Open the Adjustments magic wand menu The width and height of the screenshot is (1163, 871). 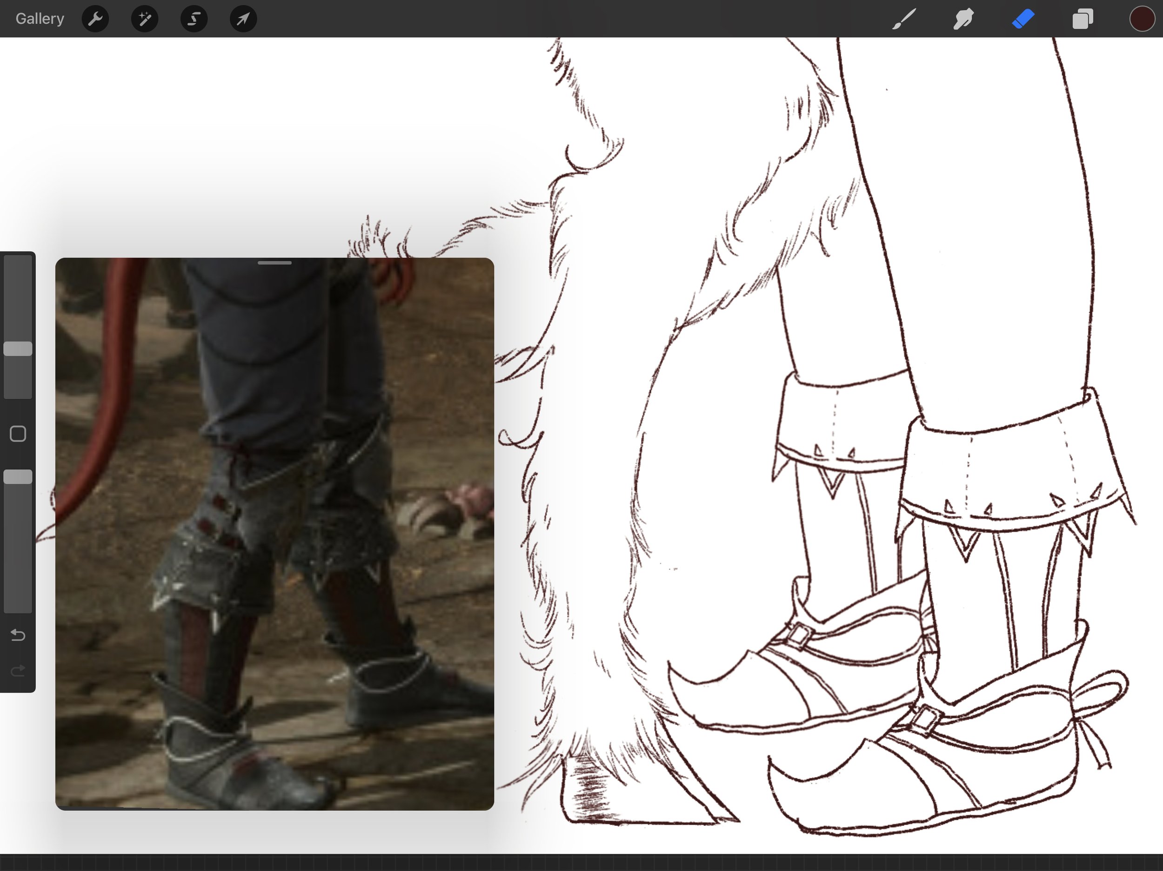145,19
